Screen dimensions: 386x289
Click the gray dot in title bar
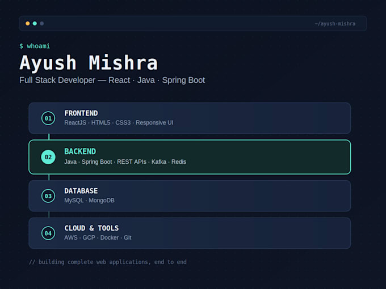point(42,23)
